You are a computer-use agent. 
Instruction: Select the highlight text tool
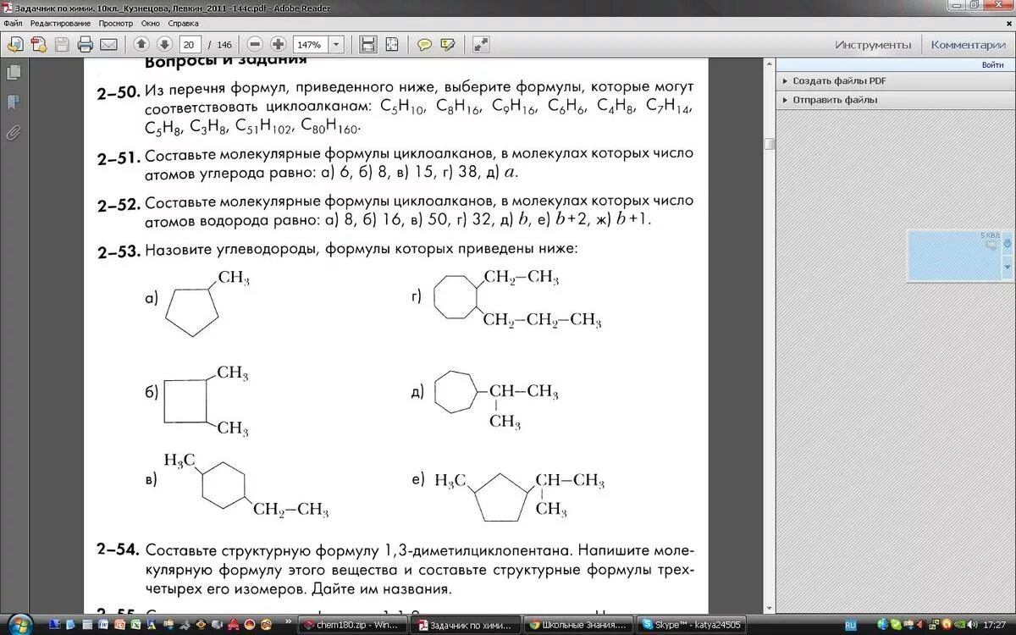pyautogui.click(x=448, y=44)
